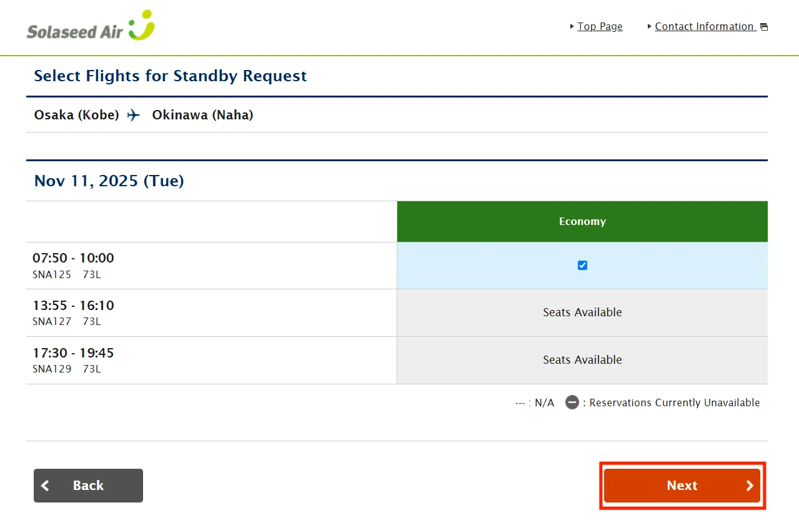Click the green Economy column header
799x530 pixels.
582,221
